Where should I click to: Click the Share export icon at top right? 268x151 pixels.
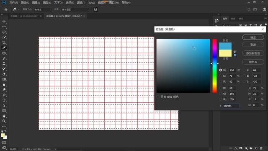(x=264, y=9)
